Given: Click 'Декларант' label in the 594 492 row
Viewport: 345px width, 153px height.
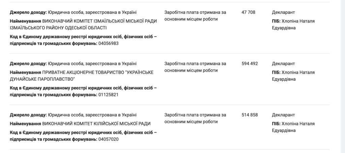Looking at the screenshot, I should point(283,64).
